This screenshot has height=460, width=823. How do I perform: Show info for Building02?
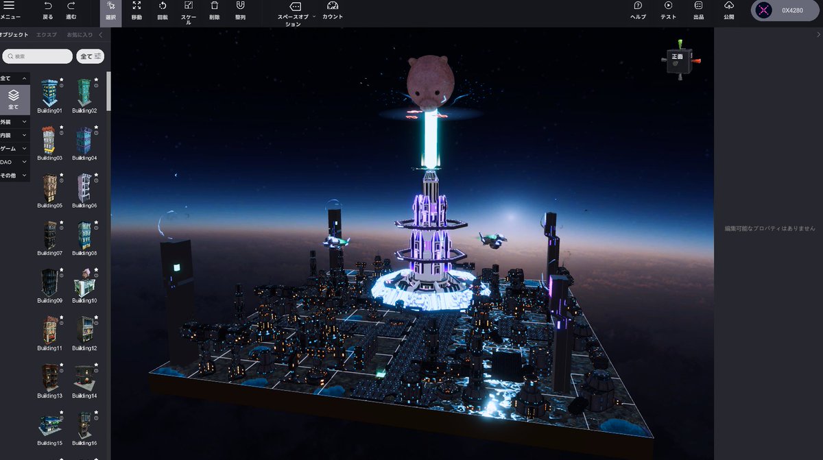click(x=96, y=86)
